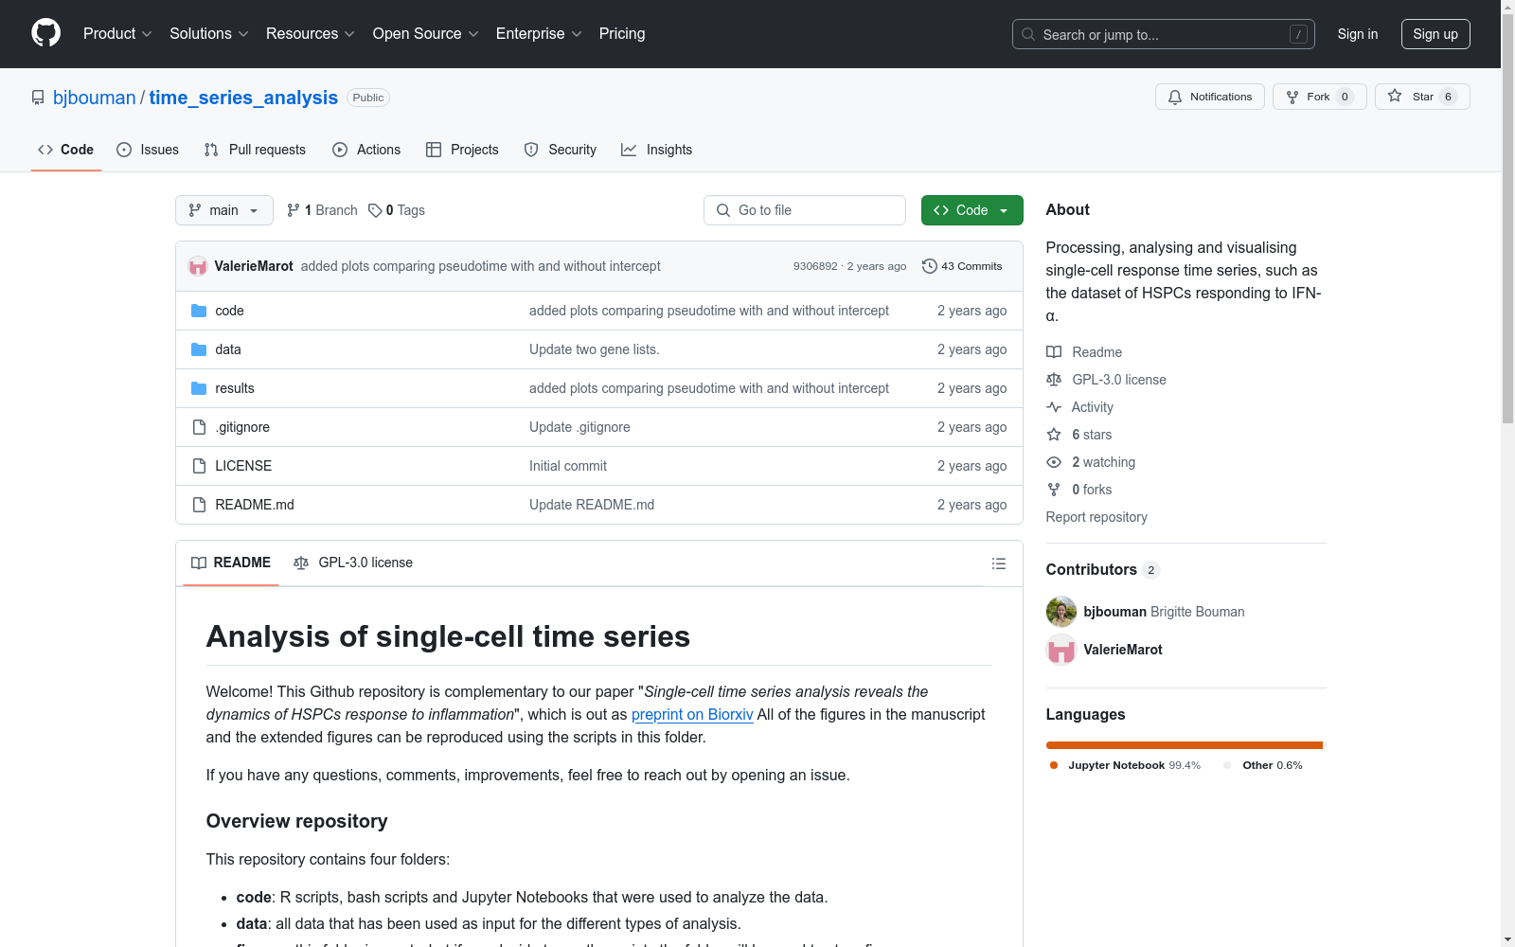This screenshot has height=947, width=1515.
Task: Click the data folder icon
Action: (x=199, y=349)
